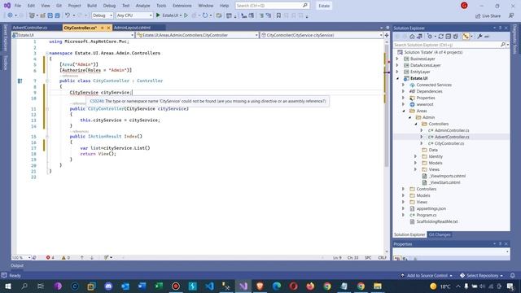Switch to Git Changes tab
521x293 pixels.
click(x=440, y=234)
